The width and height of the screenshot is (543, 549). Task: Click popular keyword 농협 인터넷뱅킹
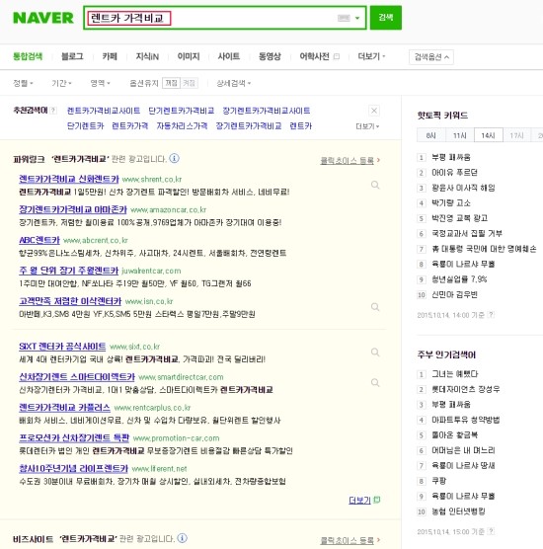pyautogui.click(x=458, y=511)
